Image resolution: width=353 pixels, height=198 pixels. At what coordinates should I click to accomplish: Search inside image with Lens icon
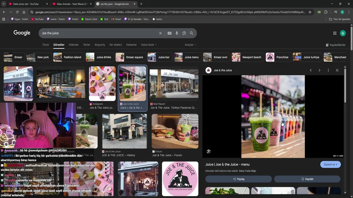pyautogui.click(x=208, y=152)
